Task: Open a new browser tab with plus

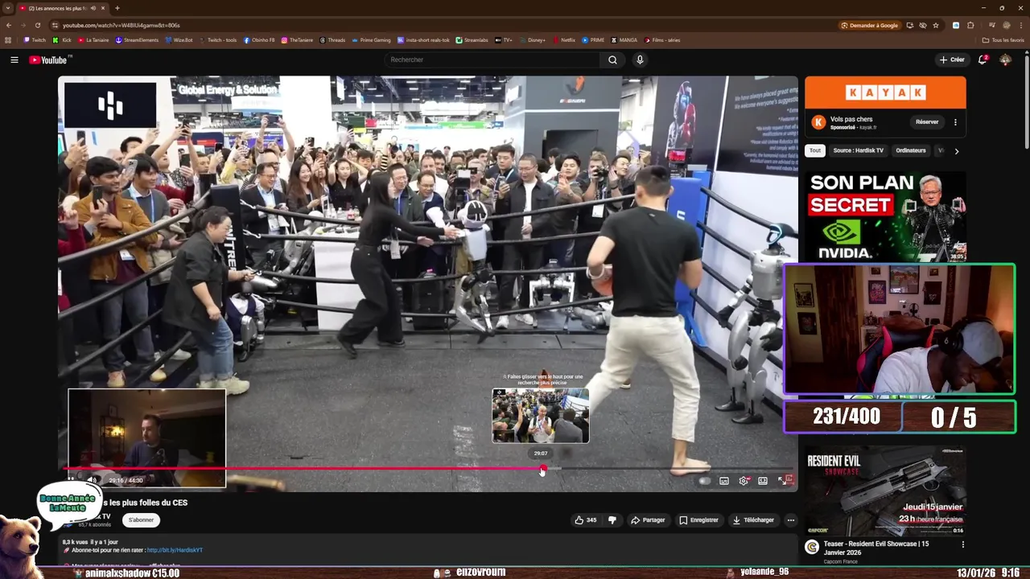Action: tap(117, 8)
